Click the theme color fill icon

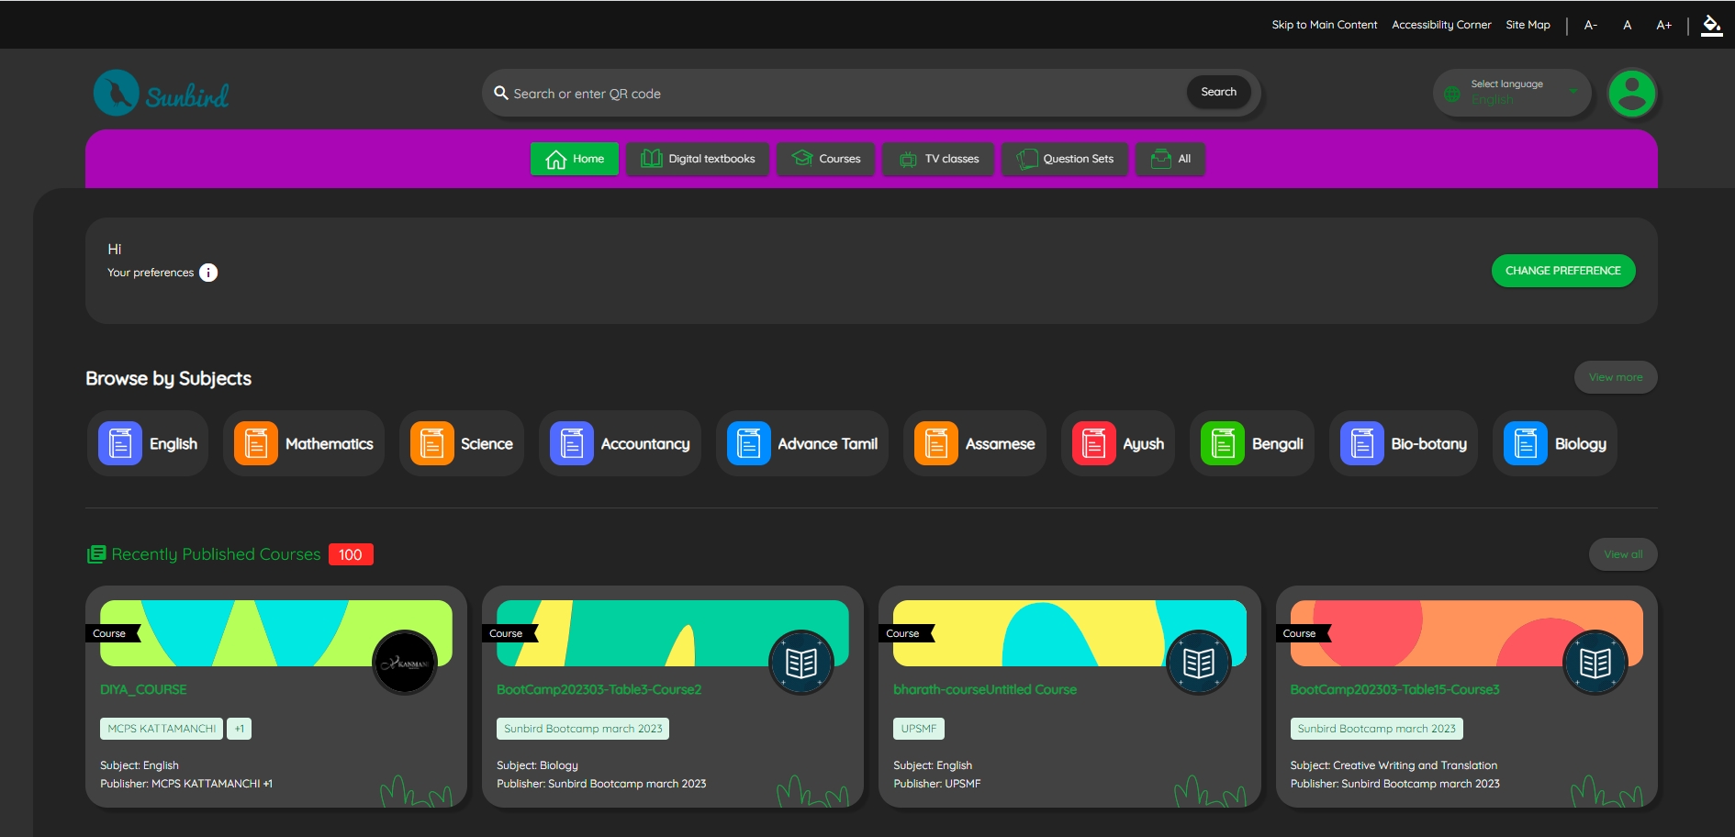pos(1711,25)
